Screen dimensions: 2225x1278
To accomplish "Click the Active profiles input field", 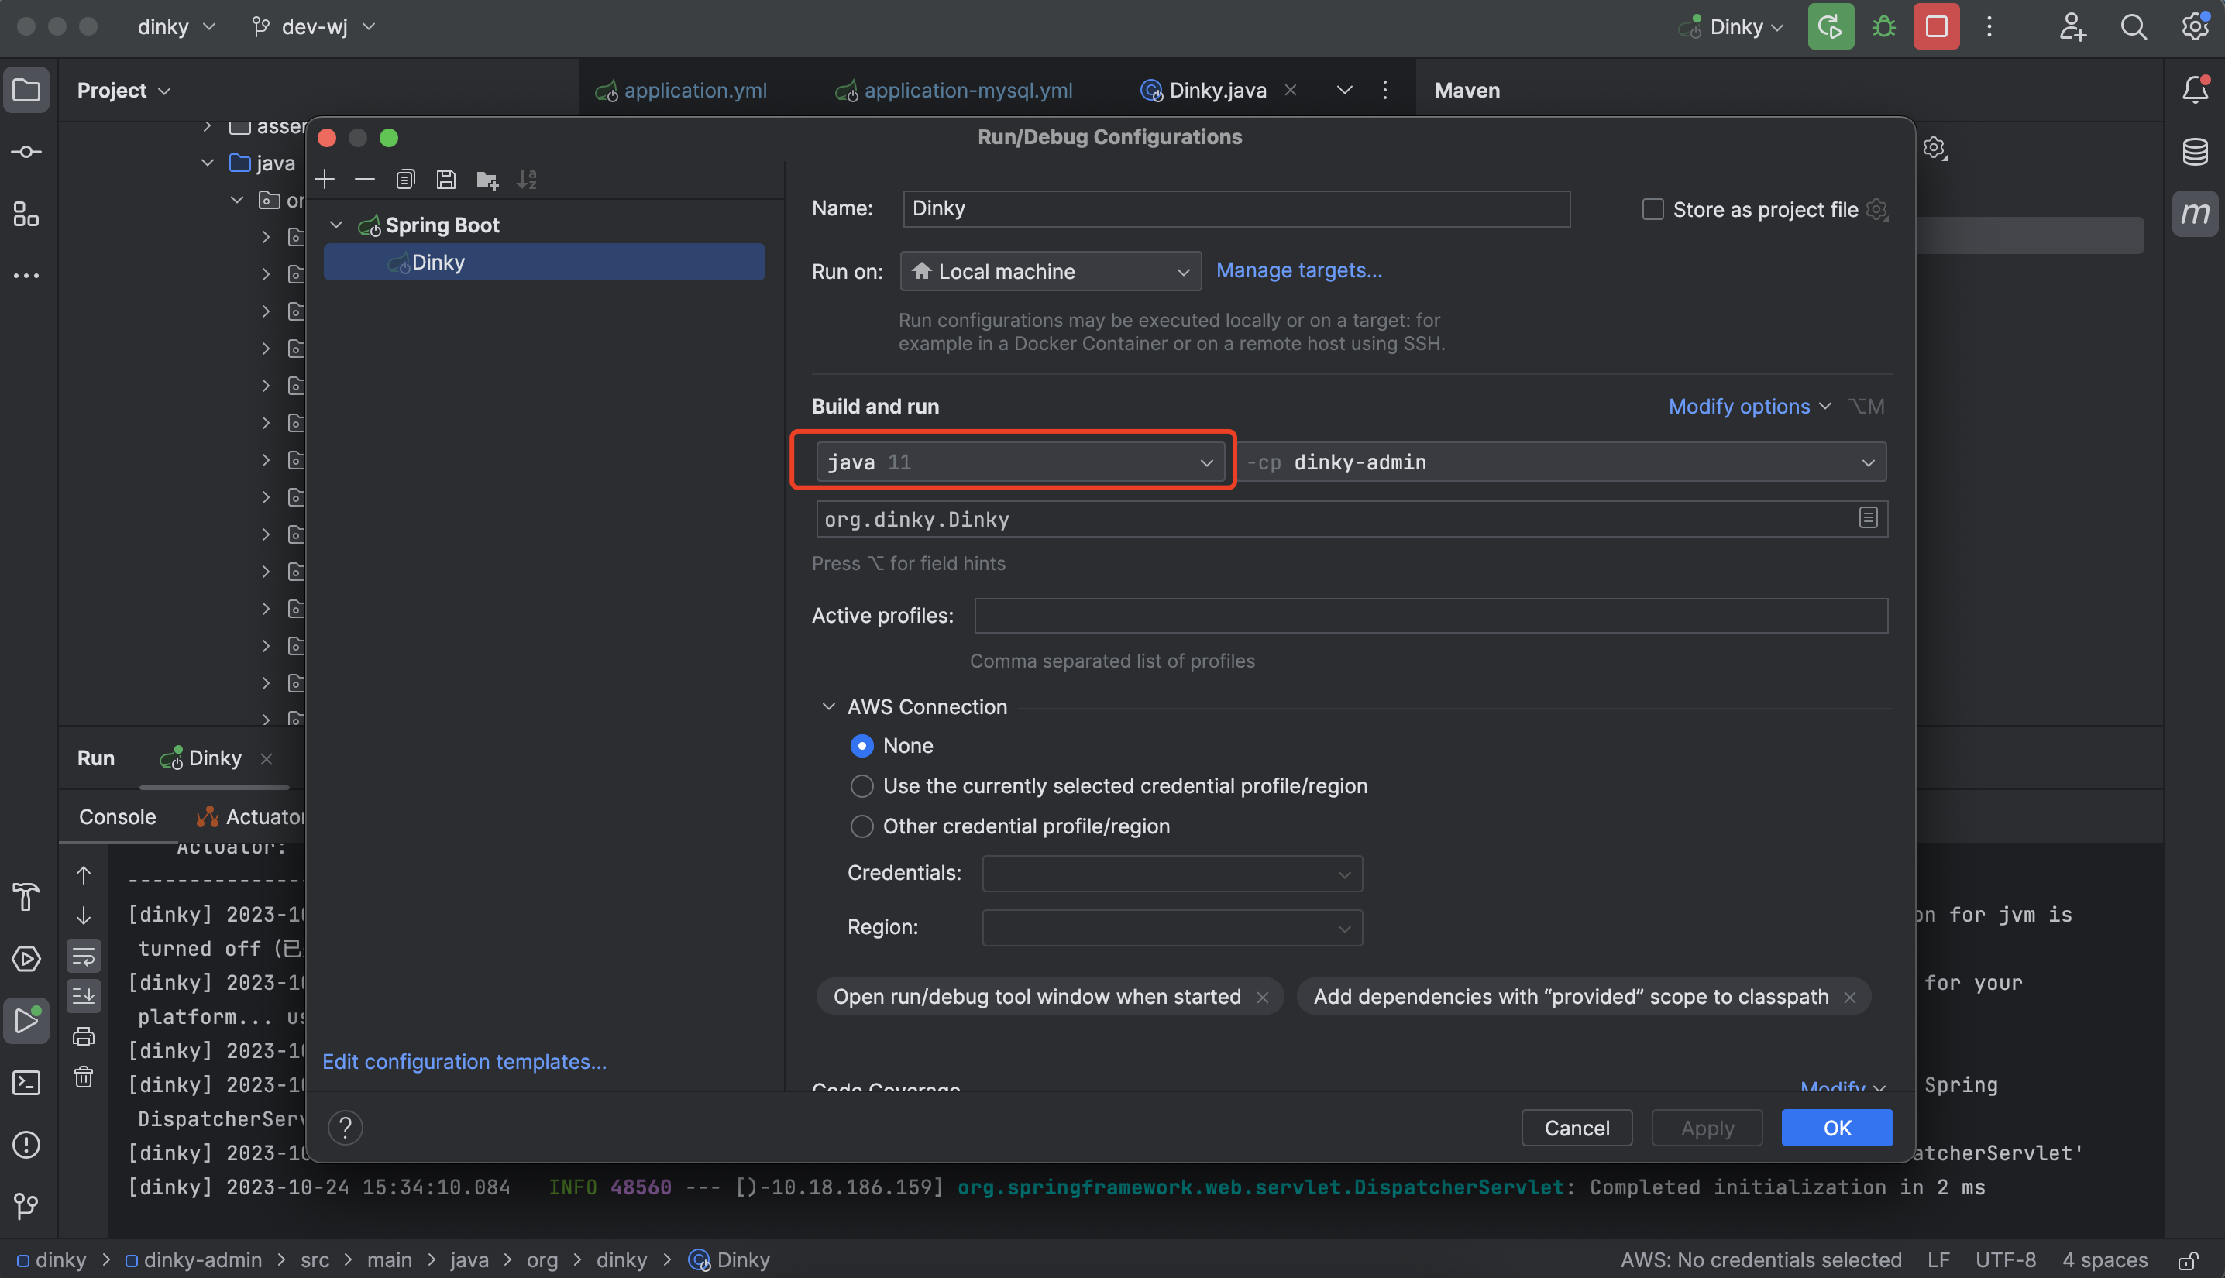I will coord(1430,615).
